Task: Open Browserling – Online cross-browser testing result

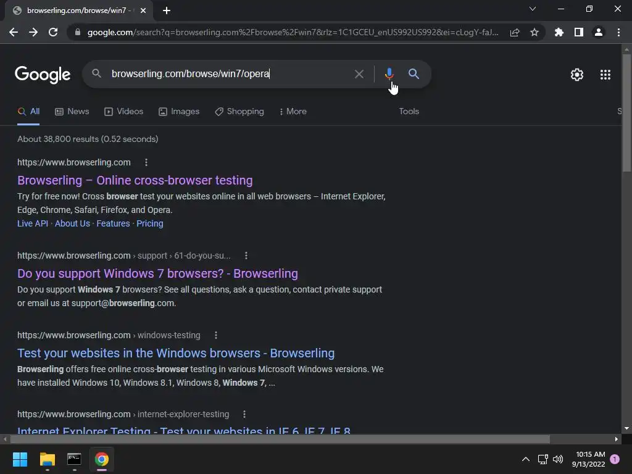Action: [135, 180]
